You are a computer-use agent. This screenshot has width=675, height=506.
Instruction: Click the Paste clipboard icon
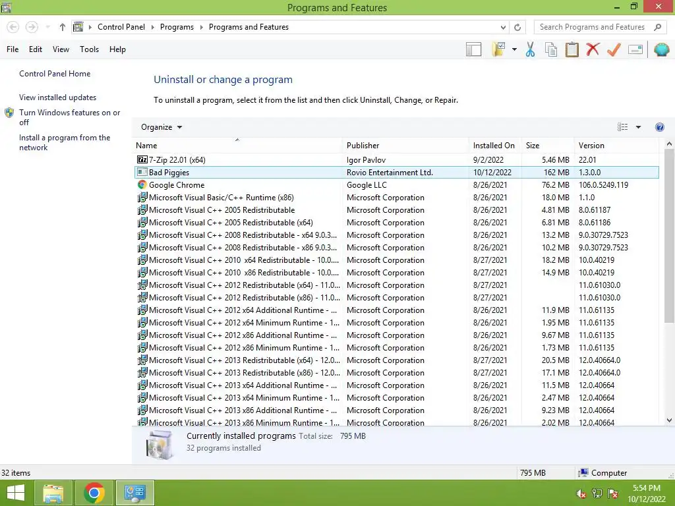click(x=572, y=49)
